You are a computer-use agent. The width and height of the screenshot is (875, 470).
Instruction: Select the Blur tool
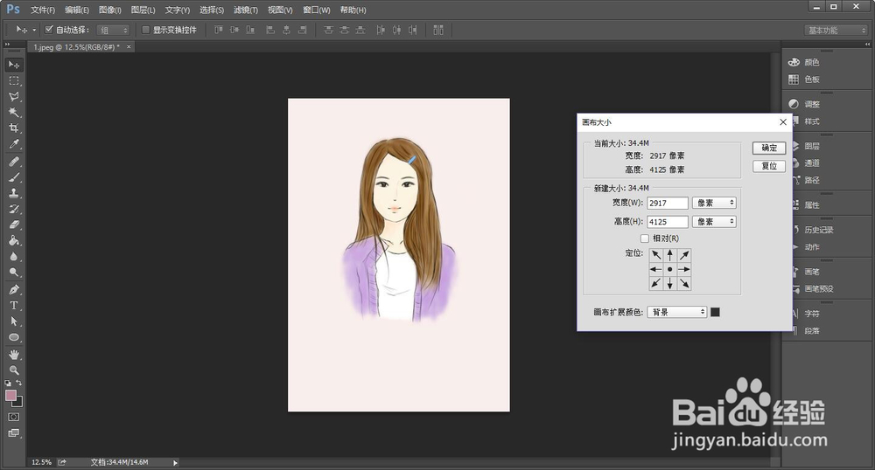point(14,256)
